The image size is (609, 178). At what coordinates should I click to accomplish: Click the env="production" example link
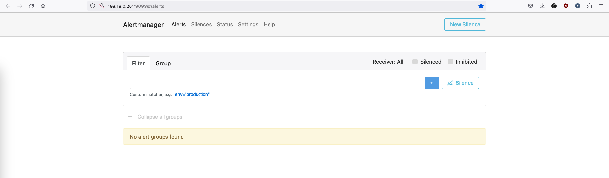coord(192,94)
